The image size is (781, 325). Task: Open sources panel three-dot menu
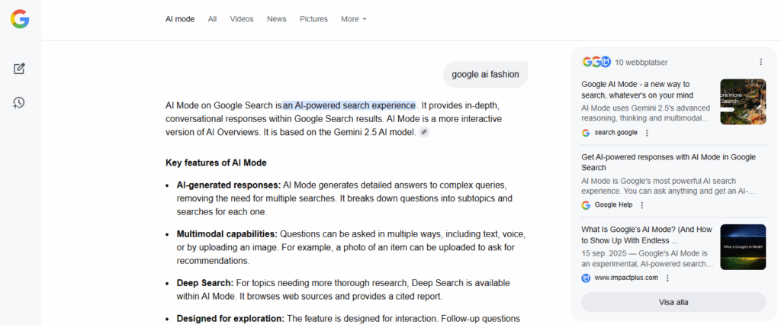760,62
